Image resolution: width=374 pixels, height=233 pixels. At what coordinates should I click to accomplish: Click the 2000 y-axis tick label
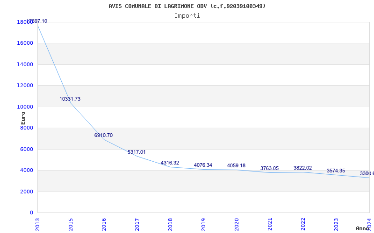(x=27, y=192)
